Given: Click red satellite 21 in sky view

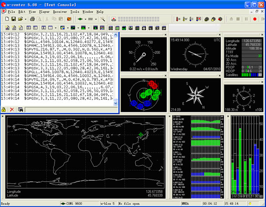Looking at the screenshot, I should 151,83.
